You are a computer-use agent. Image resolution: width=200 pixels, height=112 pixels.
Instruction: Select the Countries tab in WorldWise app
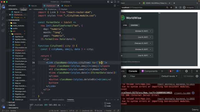(x=134, y=25)
